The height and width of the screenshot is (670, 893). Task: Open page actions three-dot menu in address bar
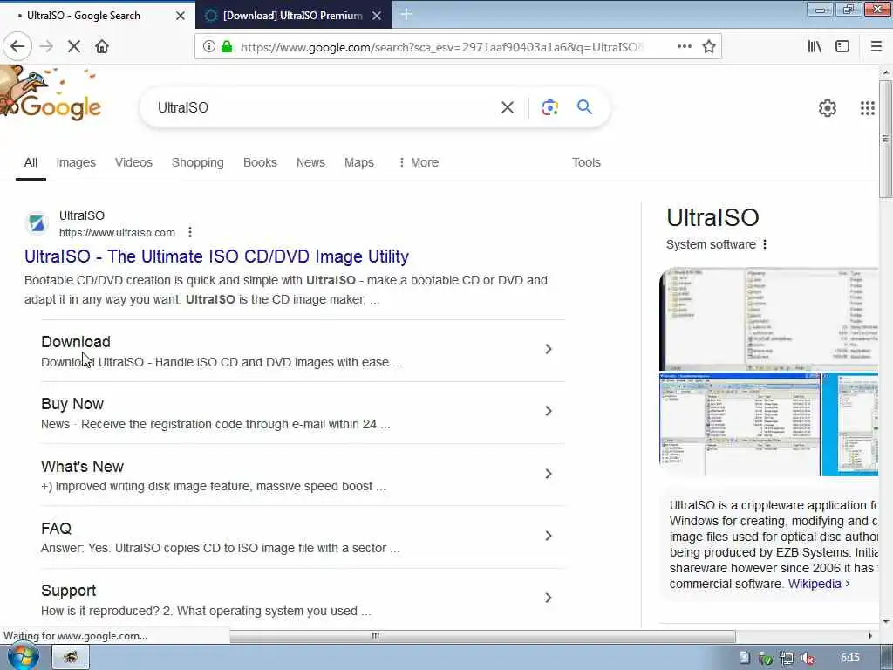[685, 46]
